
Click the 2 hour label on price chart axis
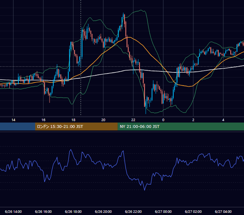[193, 120]
